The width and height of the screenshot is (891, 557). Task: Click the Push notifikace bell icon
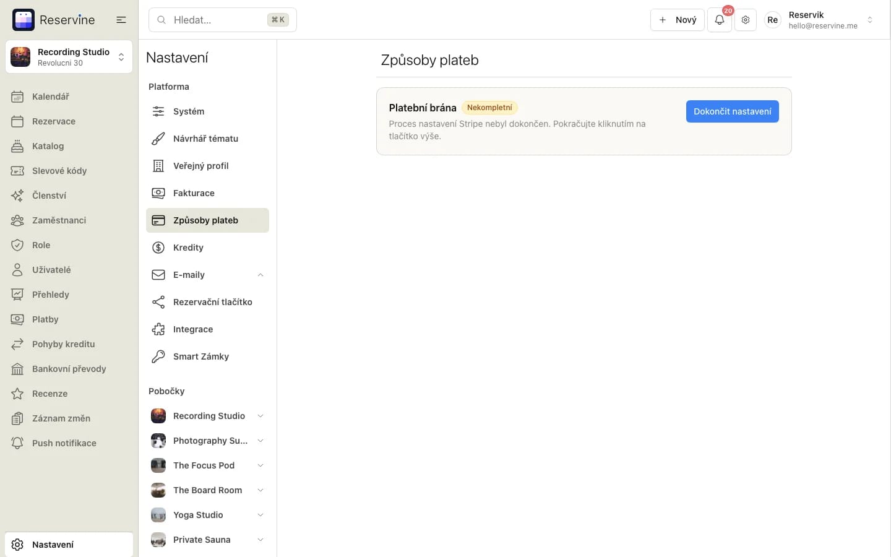[x=17, y=443]
